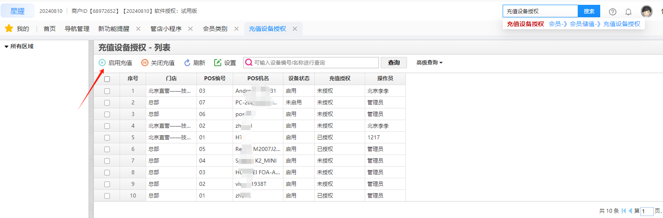Click the magnifier icon in the query box
Viewport: 663px width, 218px height.
click(x=249, y=62)
